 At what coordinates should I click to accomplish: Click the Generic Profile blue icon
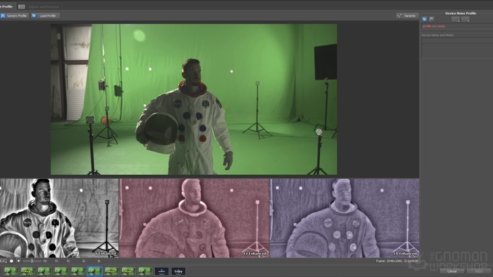point(3,15)
